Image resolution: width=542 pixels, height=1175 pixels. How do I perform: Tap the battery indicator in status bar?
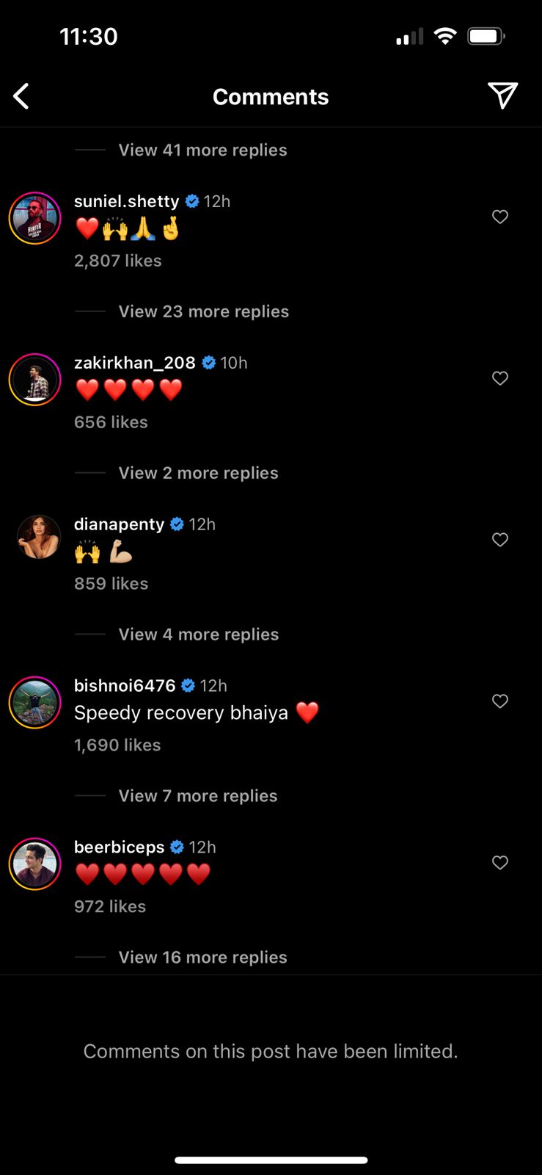pyautogui.click(x=486, y=35)
